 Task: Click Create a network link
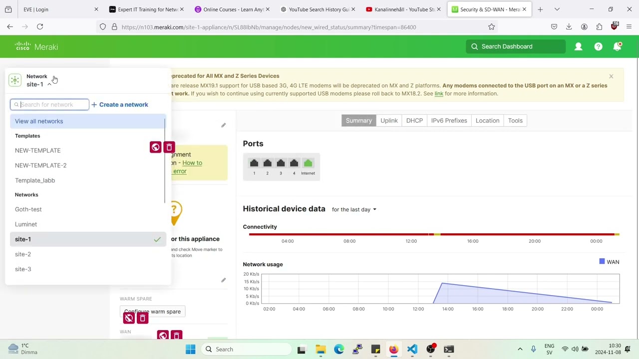coord(120,105)
